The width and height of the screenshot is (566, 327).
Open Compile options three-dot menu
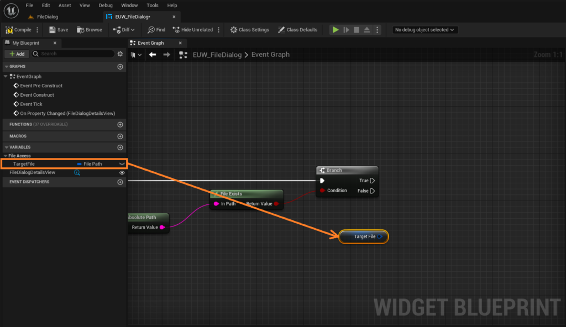[x=38, y=30]
